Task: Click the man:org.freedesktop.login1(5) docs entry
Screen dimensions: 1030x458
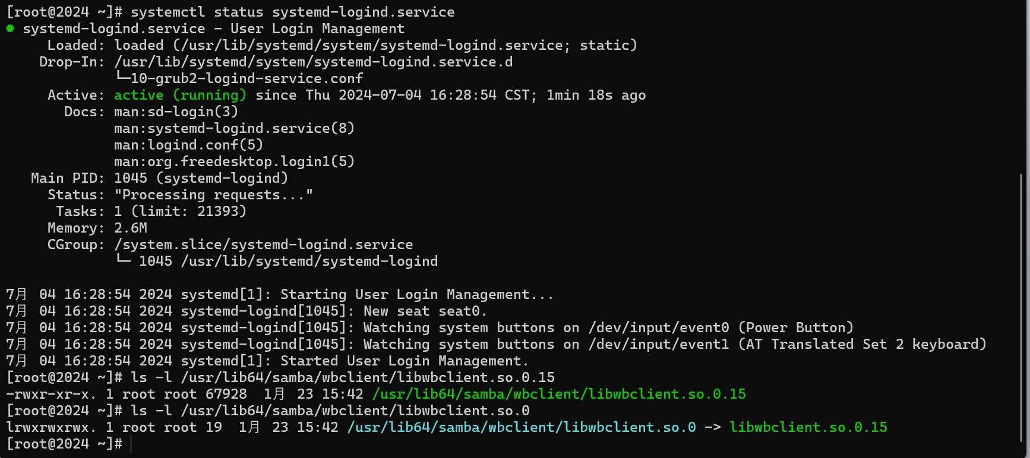Action: [234, 161]
